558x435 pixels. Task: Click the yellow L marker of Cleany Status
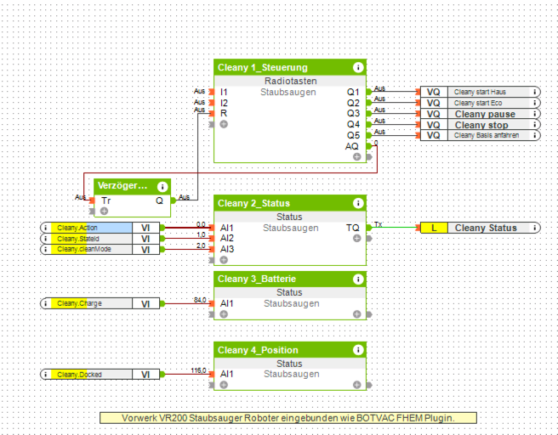(x=434, y=228)
